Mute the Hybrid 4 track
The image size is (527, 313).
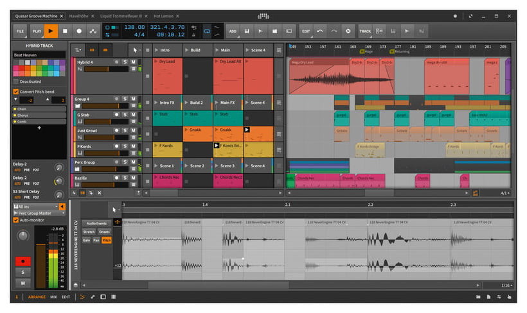pyautogui.click(x=133, y=62)
